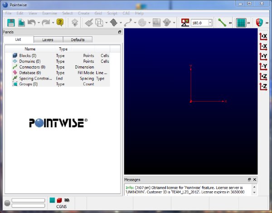Select the Connectors (0) row
272x213 pixels.
point(61,67)
